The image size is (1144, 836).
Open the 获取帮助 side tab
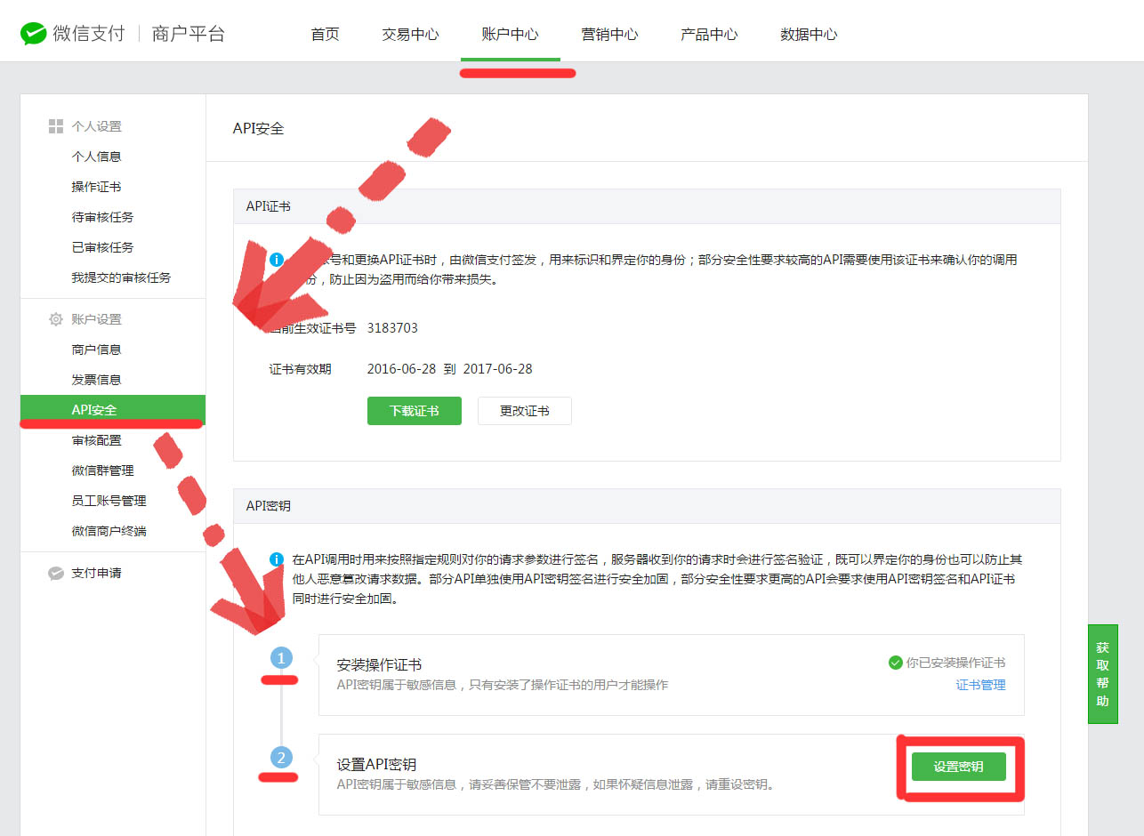pos(1102,674)
